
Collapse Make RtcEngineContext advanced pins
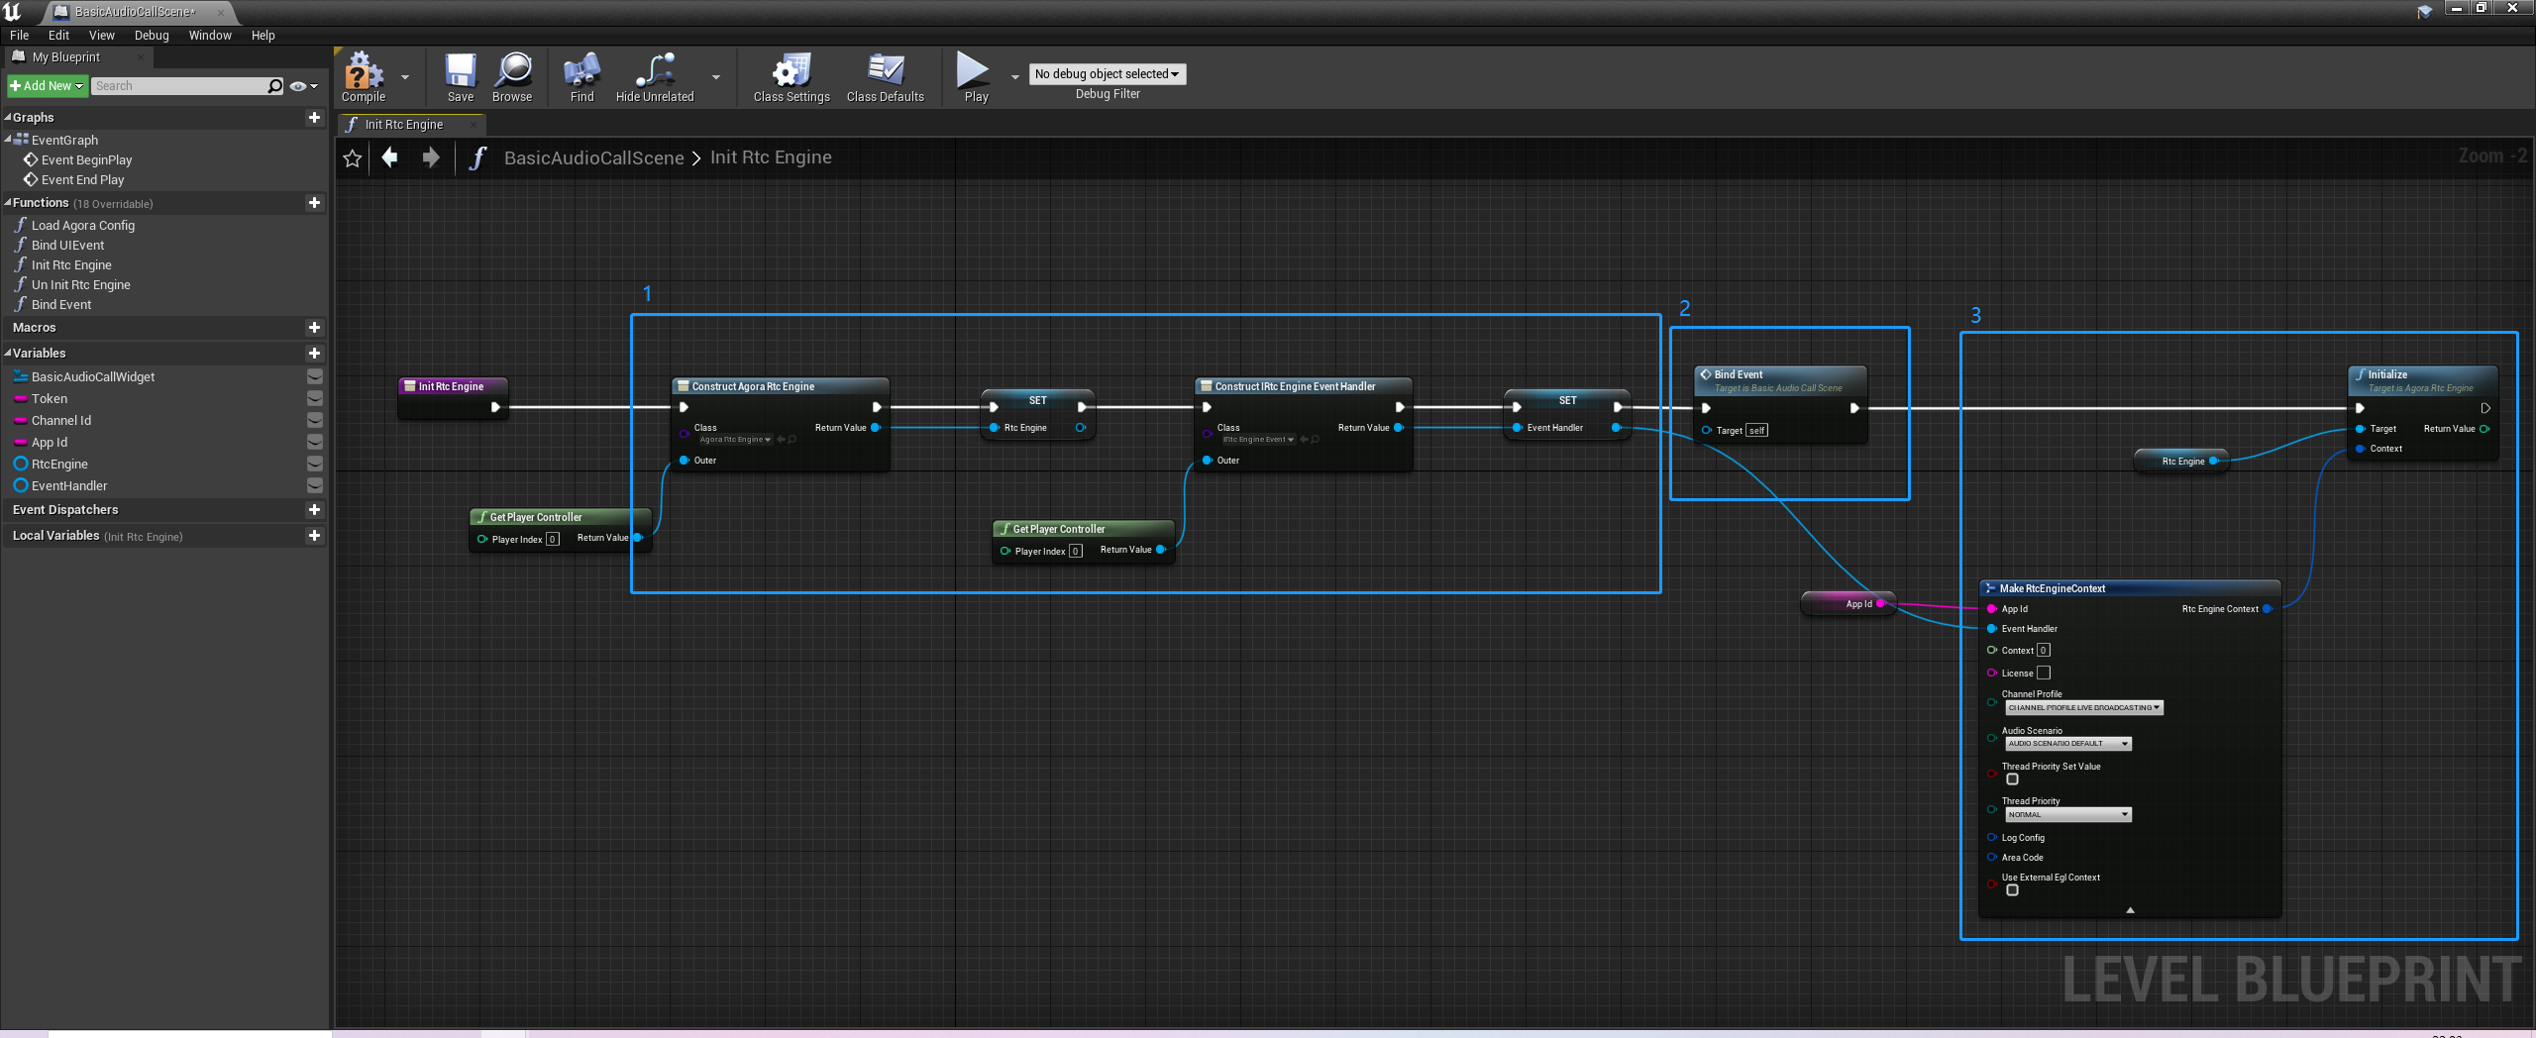(x=2130, y=910)
